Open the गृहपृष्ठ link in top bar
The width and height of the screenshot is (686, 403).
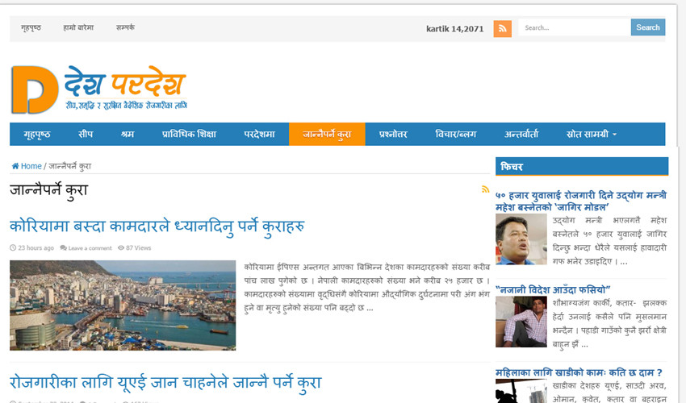click(x=31, y=27)
